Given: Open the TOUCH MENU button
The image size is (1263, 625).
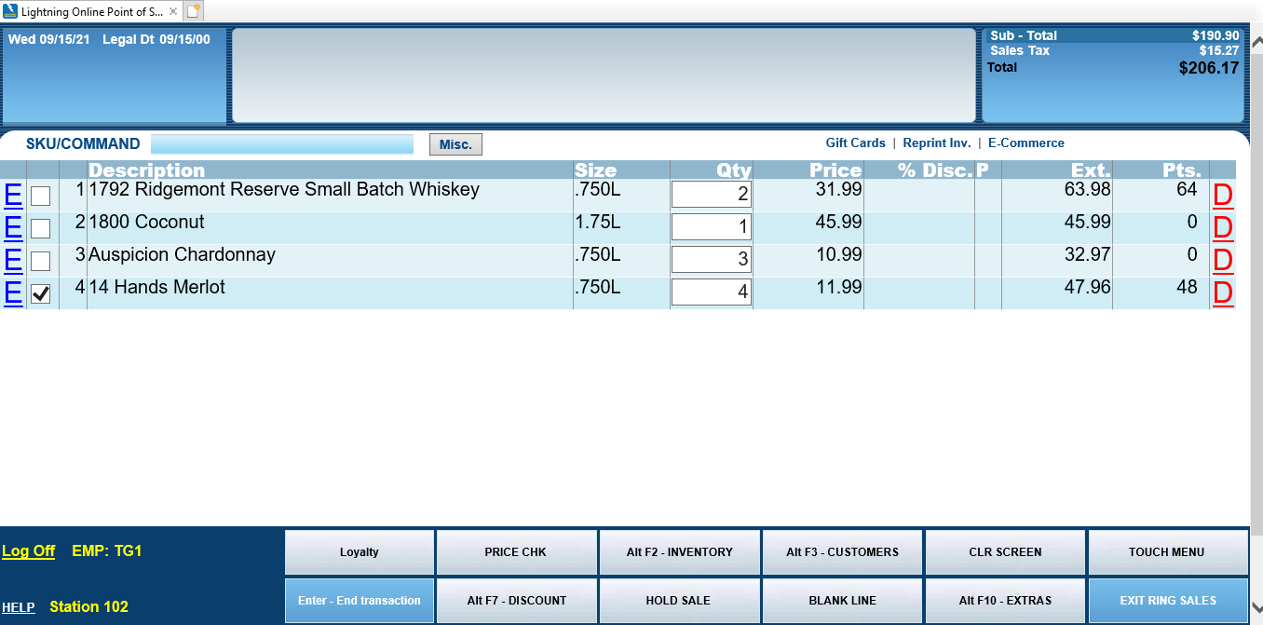Looking at the screenshot, I should coord(1167,552).
